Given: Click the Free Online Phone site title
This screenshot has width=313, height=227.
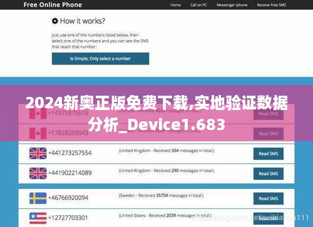Looking at the screenshot, I should click(53, 5).
